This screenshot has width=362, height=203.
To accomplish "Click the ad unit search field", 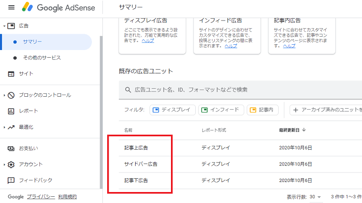I will point(241,90).
